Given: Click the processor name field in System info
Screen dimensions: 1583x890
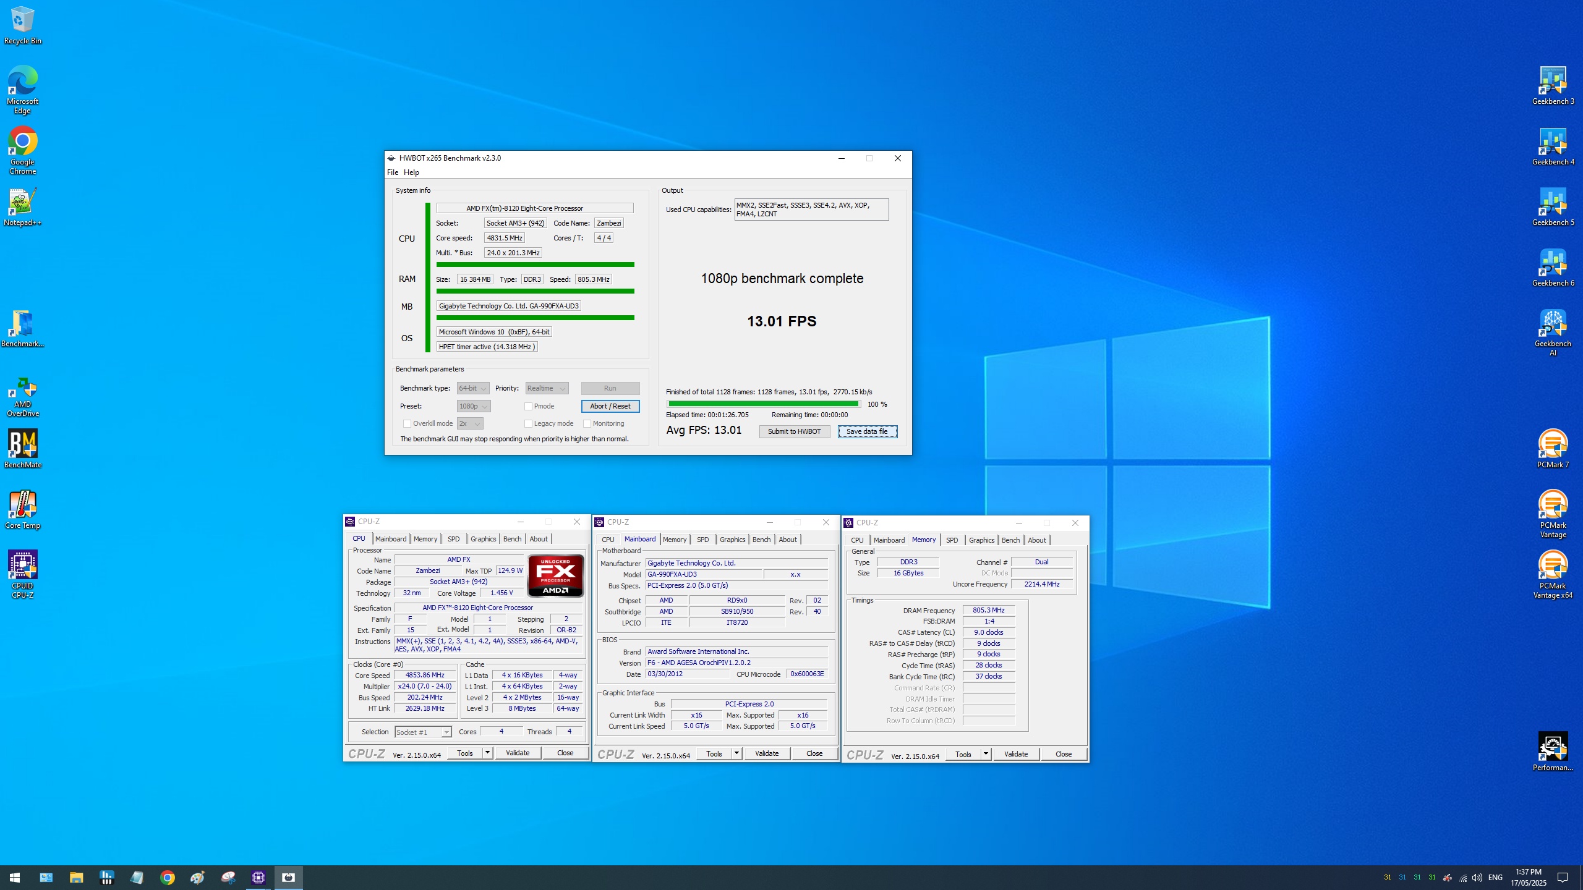Looking at the screenshot, I should (x=535, y=208).
